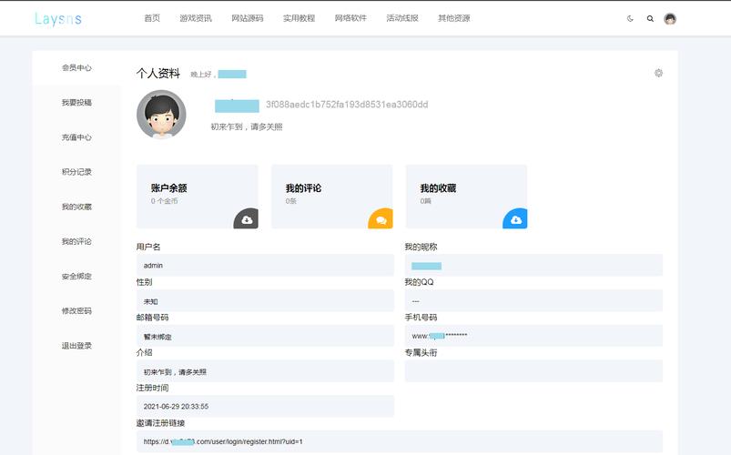Open the 游戏资讯 navigation item
731x455 pixels.
point(196,18)
